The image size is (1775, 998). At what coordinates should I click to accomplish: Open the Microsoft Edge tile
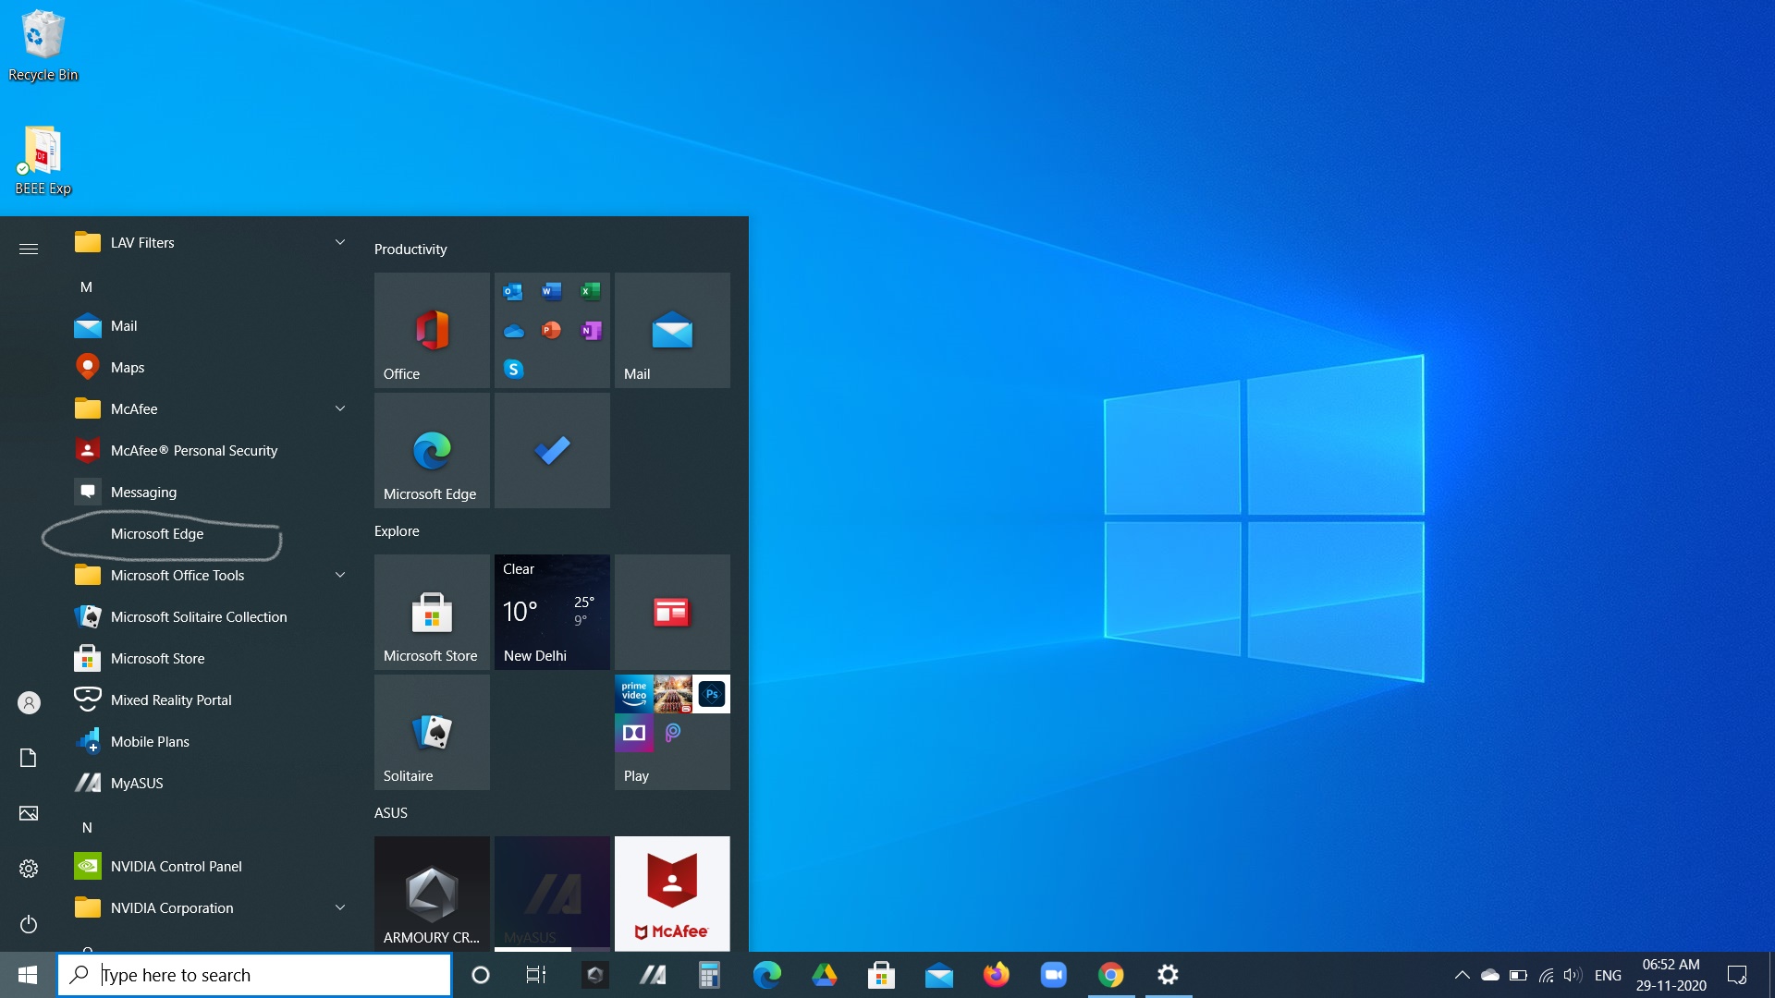click(432, 450)
